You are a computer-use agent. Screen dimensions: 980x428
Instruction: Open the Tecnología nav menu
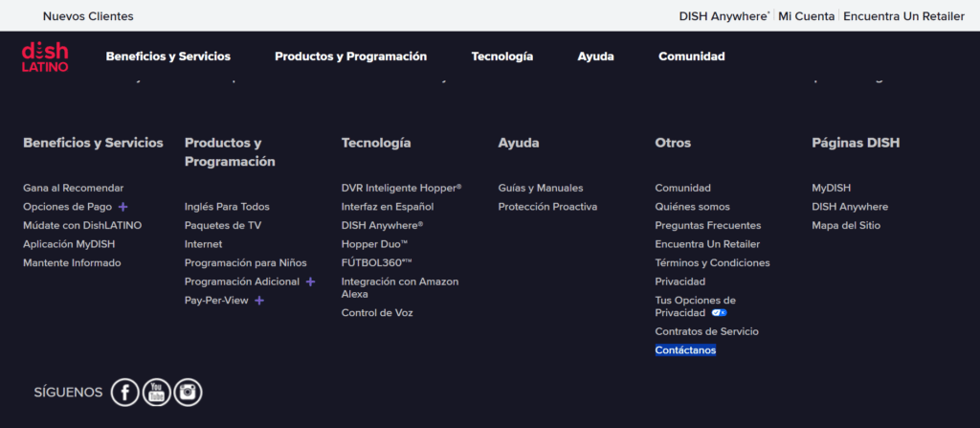tap(501, 56)
